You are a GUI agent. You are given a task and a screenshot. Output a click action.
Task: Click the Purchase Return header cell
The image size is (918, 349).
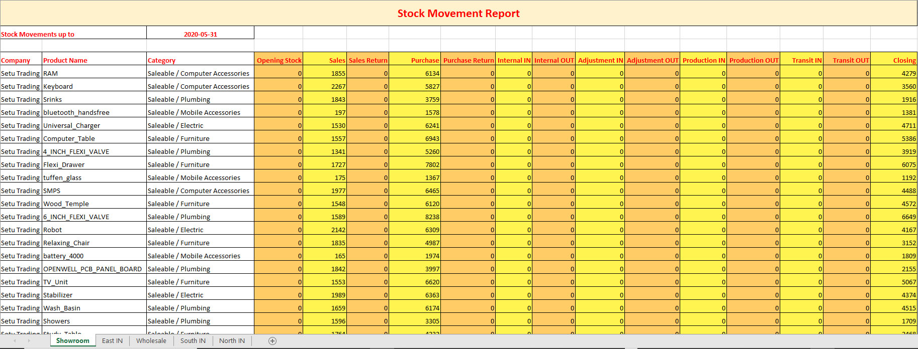point(468,59)
